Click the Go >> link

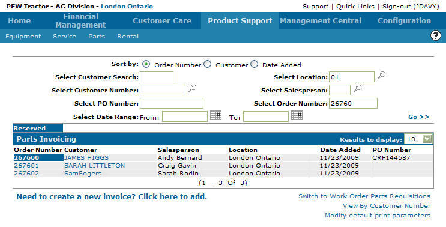(x=419, y=117)
